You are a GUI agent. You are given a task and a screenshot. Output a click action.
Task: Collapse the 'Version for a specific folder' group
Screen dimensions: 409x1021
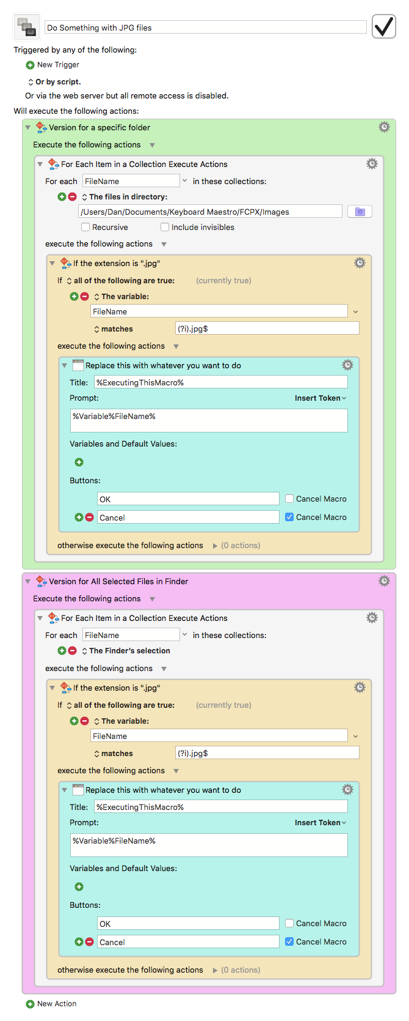pos(28,128)
